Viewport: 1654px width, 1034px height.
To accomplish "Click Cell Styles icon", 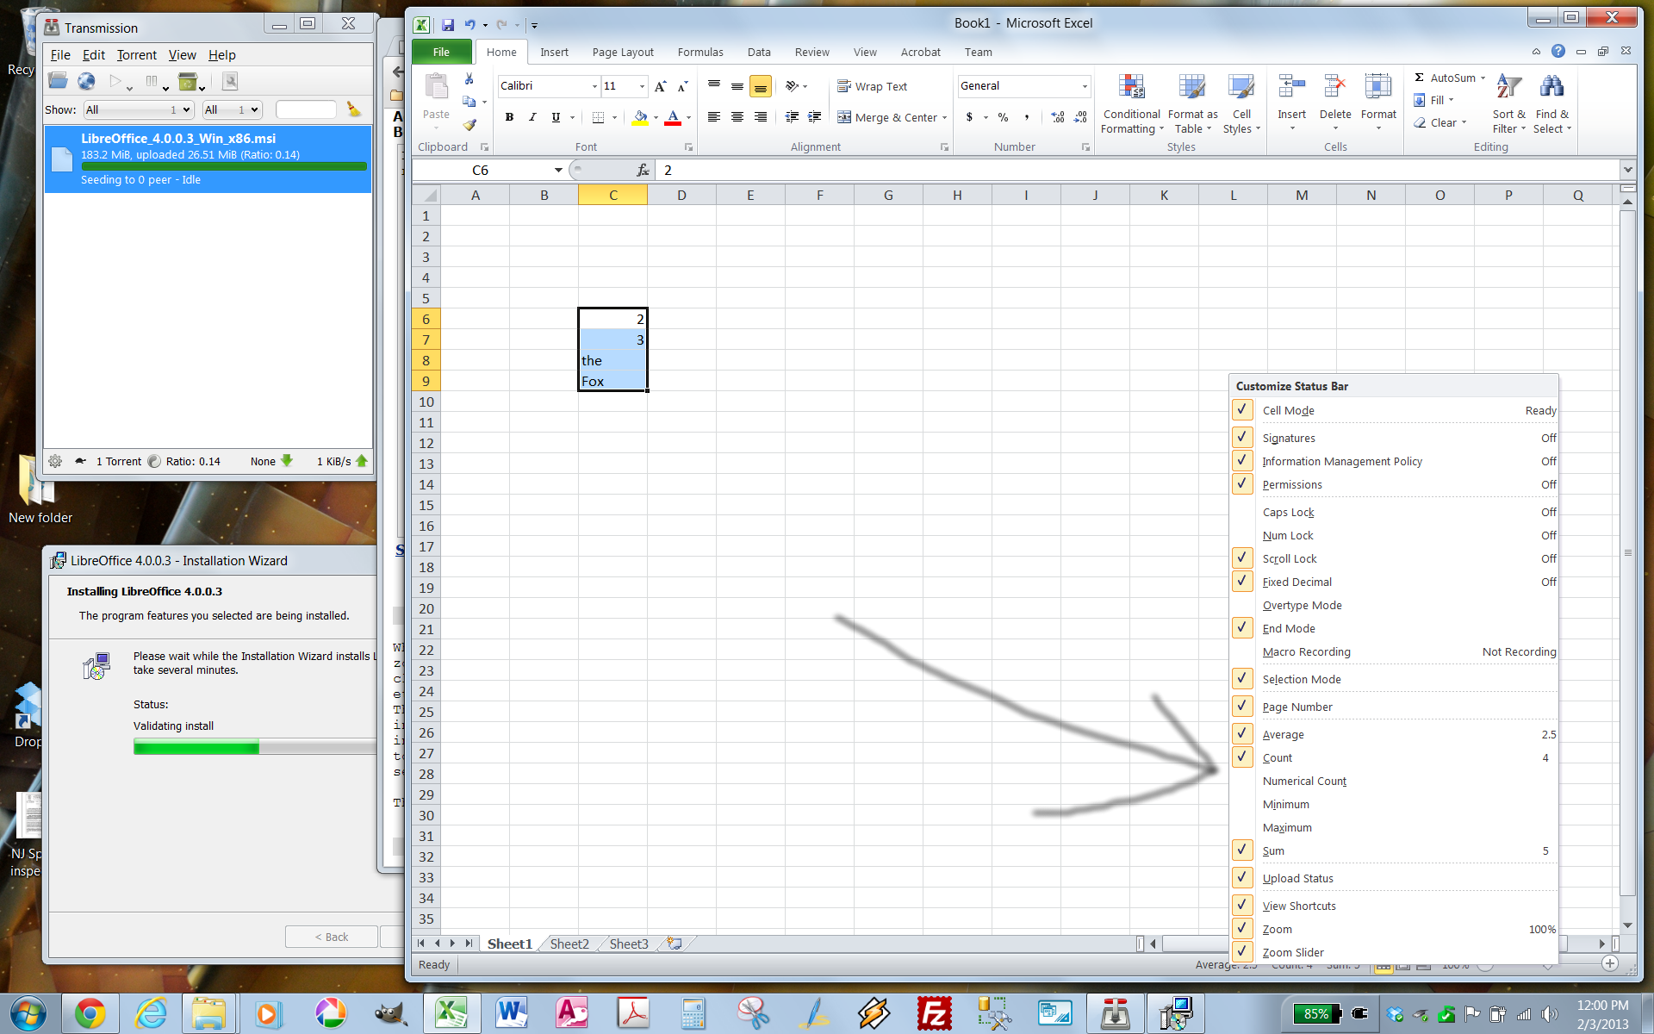I will pyautogui.click(x=1241, y=104).
